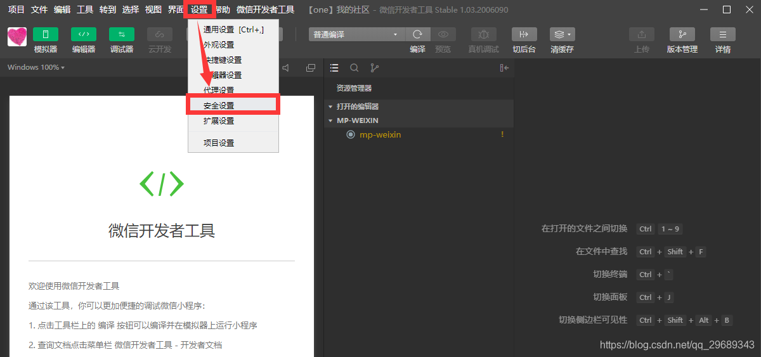Click the 切后台 switch-to-background icon
Image resolution: width=761 pixels, height=357 pixels.
[x=524, y=34]
